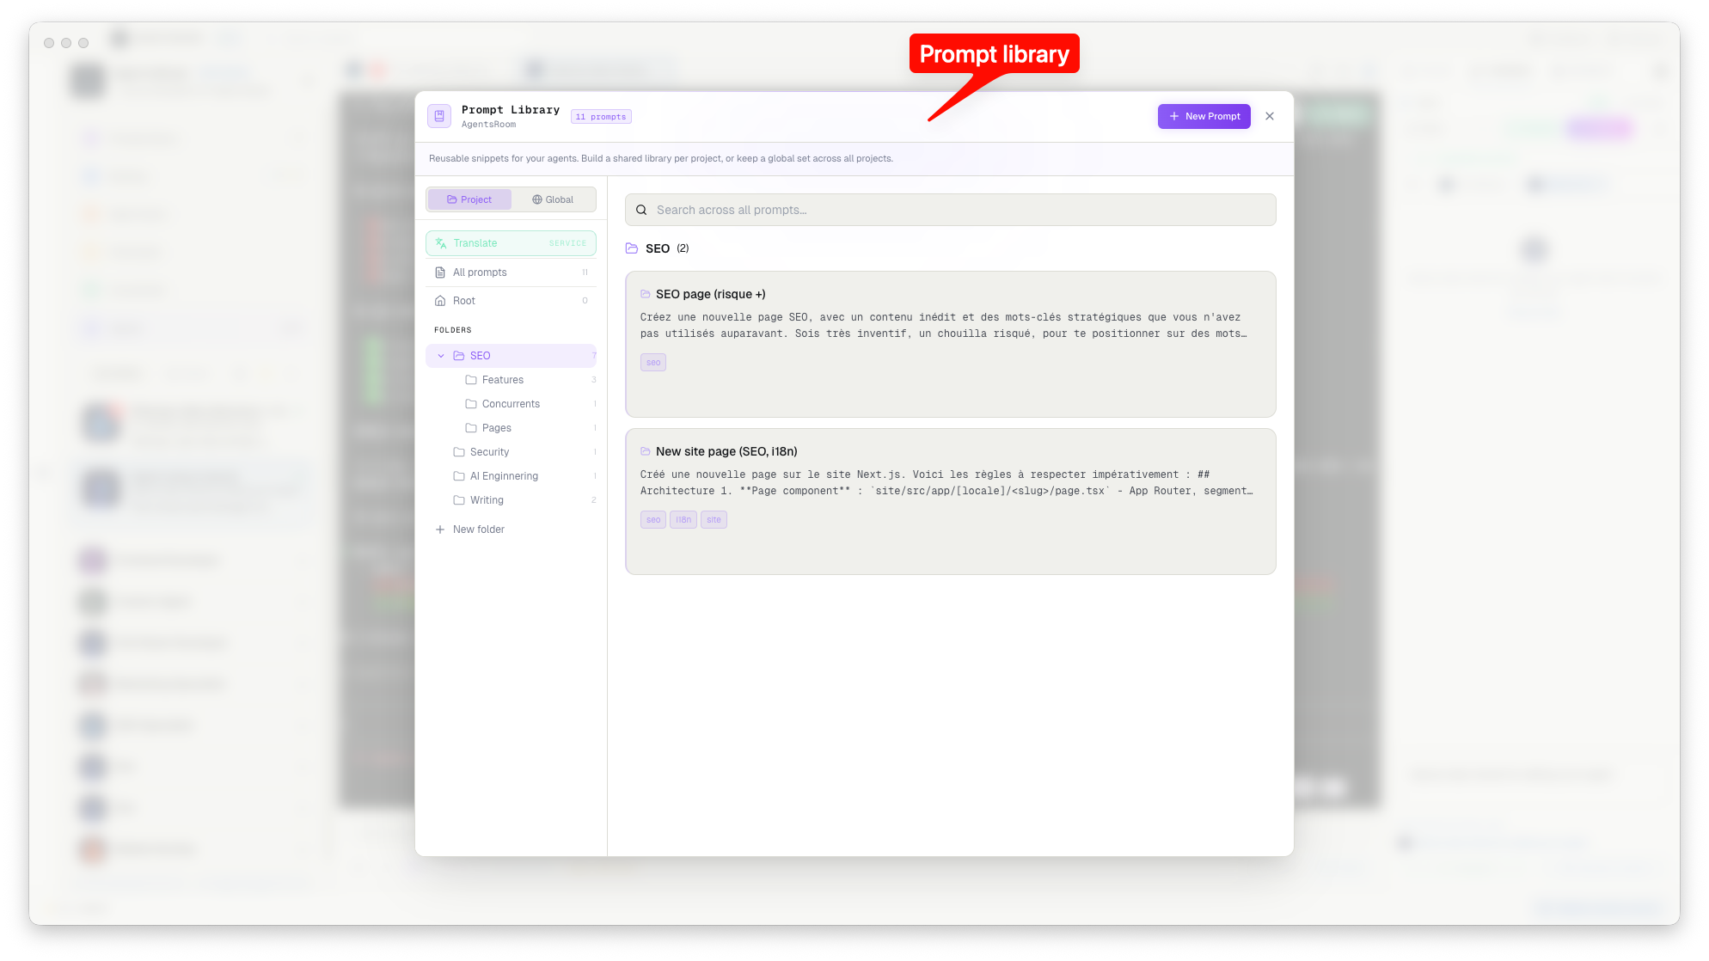Collapse the SEO folder chevron

pos(441,356)
